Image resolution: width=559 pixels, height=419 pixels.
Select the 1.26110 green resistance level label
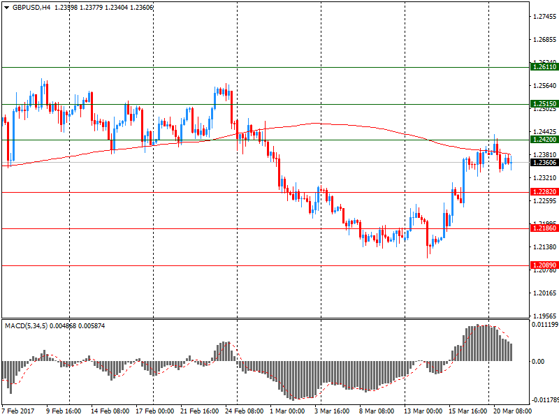pyautogui.click(x=544, y=67)
